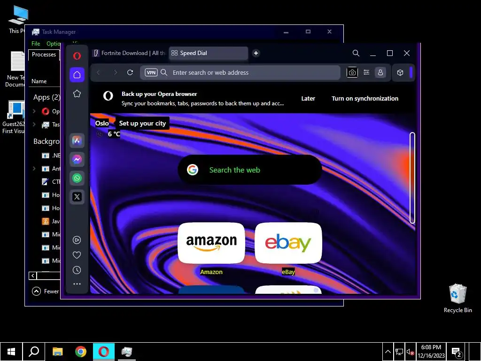Click the Oslo weather city name
This screenshot has height=361, width=481.
click(x=102, y=123)
